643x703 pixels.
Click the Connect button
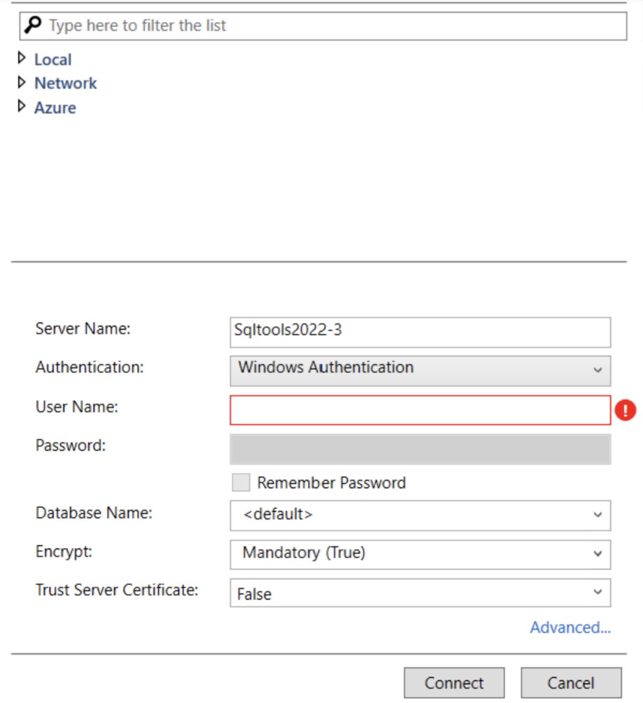point(454,683)
